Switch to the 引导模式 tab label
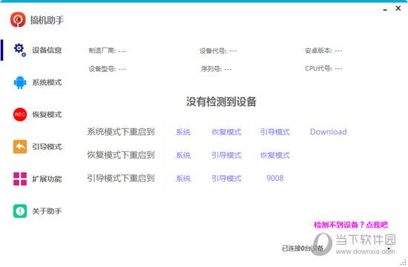 [x=47, y=147]
